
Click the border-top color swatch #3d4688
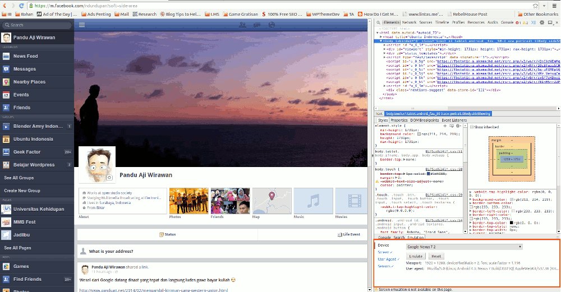(428, 174)
